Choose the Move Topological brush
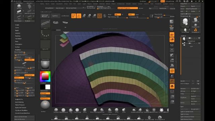The width and height of the screenshot is (215, 121). (95, 111)
